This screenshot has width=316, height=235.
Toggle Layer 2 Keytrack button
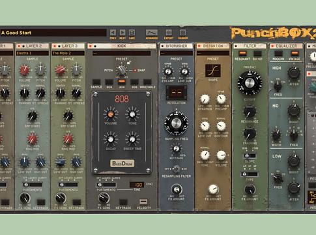(41, 202)
